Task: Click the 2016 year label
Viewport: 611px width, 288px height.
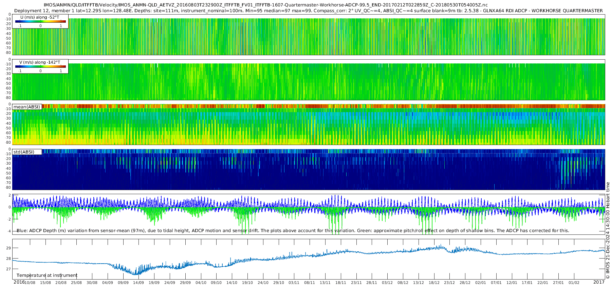Action: click(x=19, y=282)
